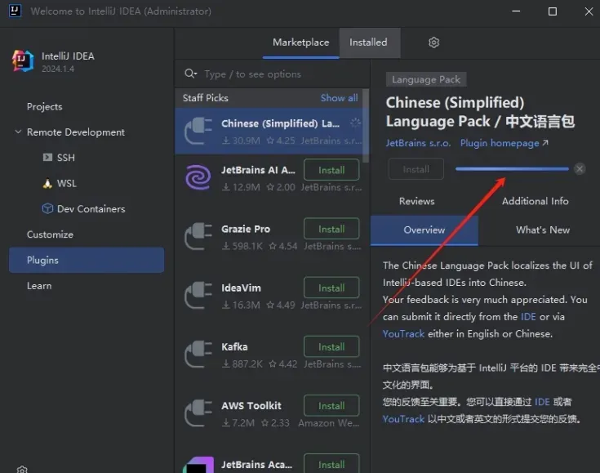Open WSL remote development
600x473 pixels.
tap(67, 184)
